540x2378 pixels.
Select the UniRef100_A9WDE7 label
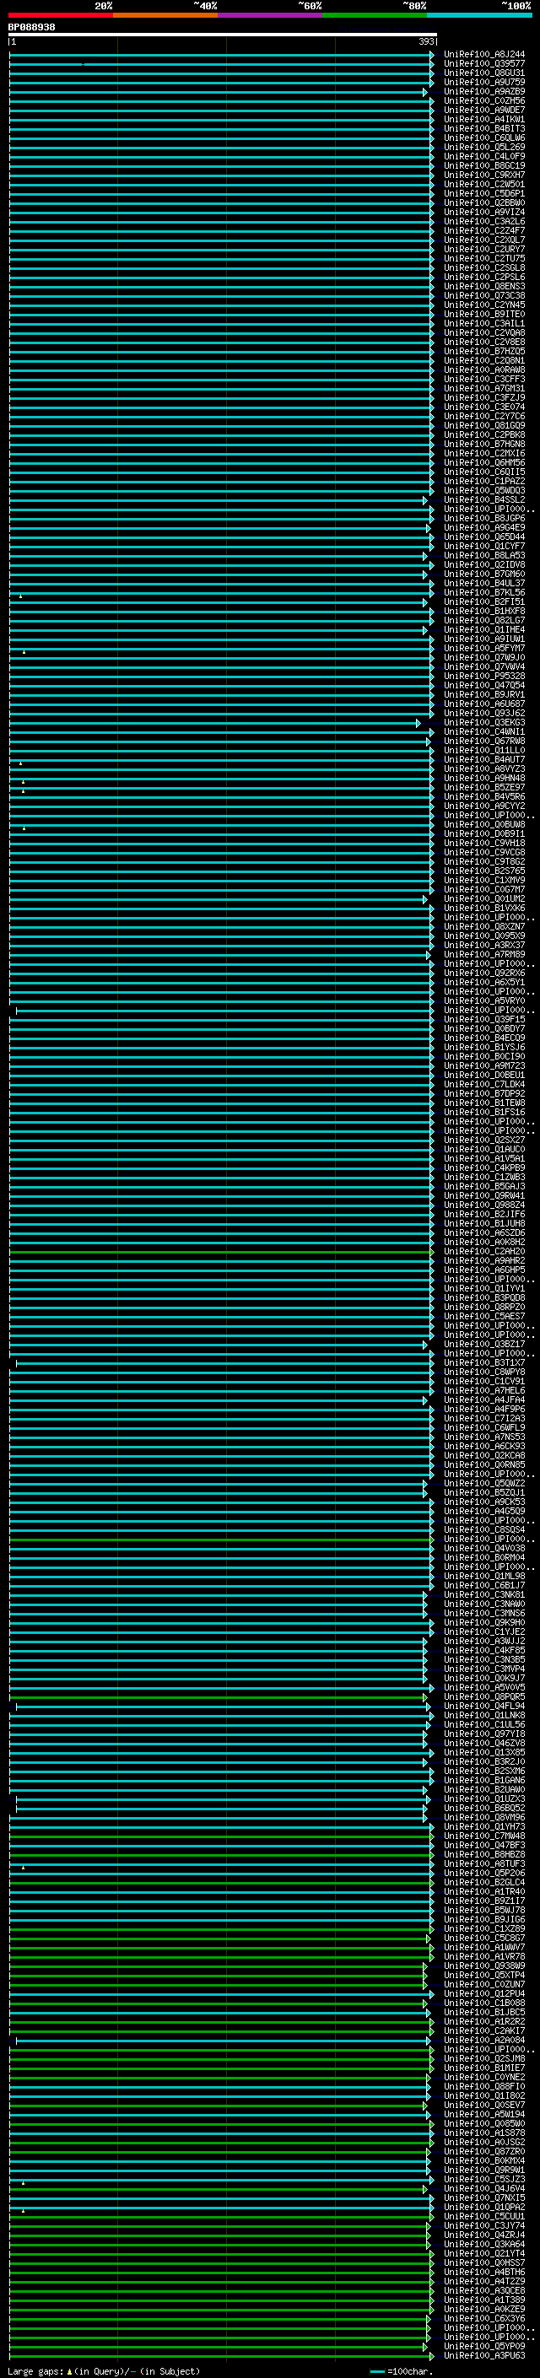pos(484,110)
